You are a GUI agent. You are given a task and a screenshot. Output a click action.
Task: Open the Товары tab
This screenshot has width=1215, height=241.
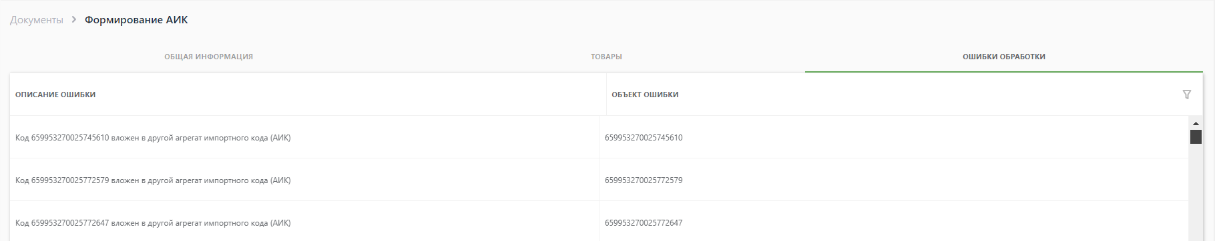pos(606,57)
